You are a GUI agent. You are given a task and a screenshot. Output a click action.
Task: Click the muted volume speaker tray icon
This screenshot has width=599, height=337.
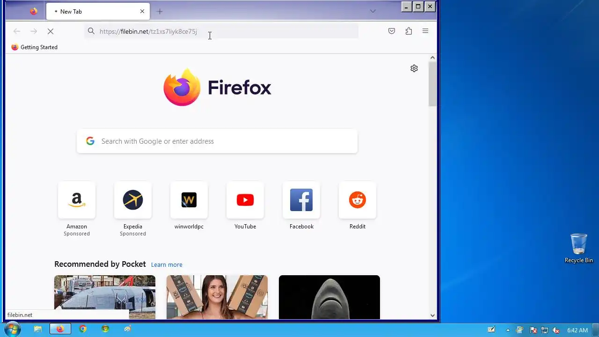pyautogui.click(x=556, y=330)
